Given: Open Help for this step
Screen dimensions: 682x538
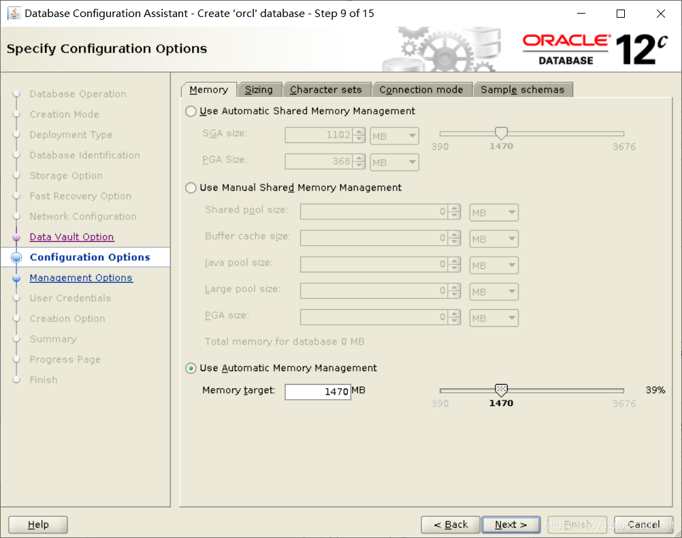Looking at the screenshot, I should coord(38,525).
